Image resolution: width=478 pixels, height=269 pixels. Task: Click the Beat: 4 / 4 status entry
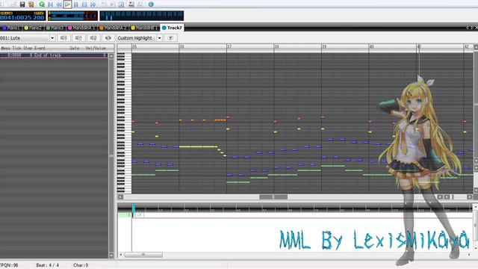click(x=48, y=265)
